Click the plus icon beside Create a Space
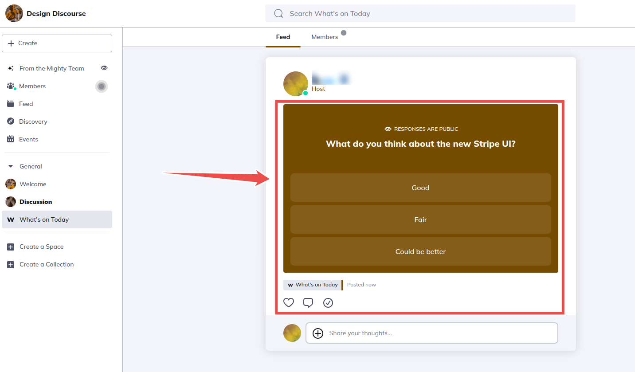Image resolution: width=635 pixels, height=372 pixels. pos(11,247)
